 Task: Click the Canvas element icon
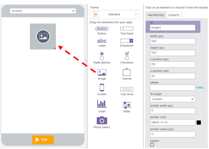tap(126, 72)
